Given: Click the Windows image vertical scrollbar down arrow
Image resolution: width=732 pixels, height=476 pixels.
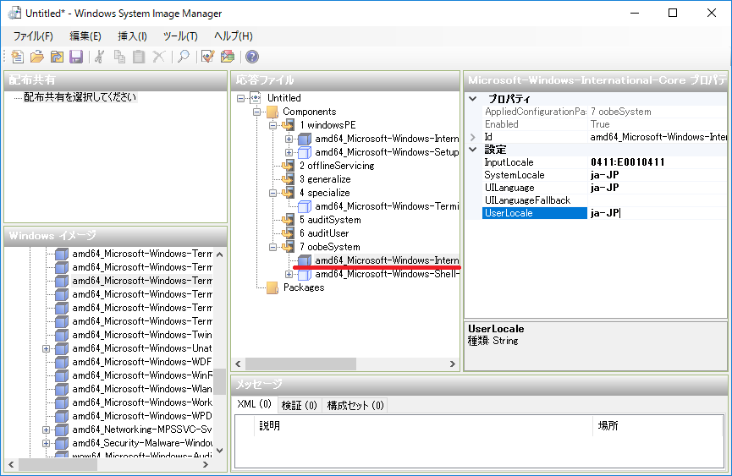Looking at the screenshot, I should pyautogui.click(x=220, y=451).
